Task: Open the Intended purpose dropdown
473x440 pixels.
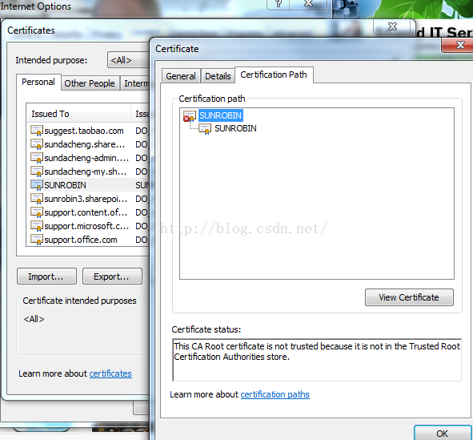Action: click(129, 60)
